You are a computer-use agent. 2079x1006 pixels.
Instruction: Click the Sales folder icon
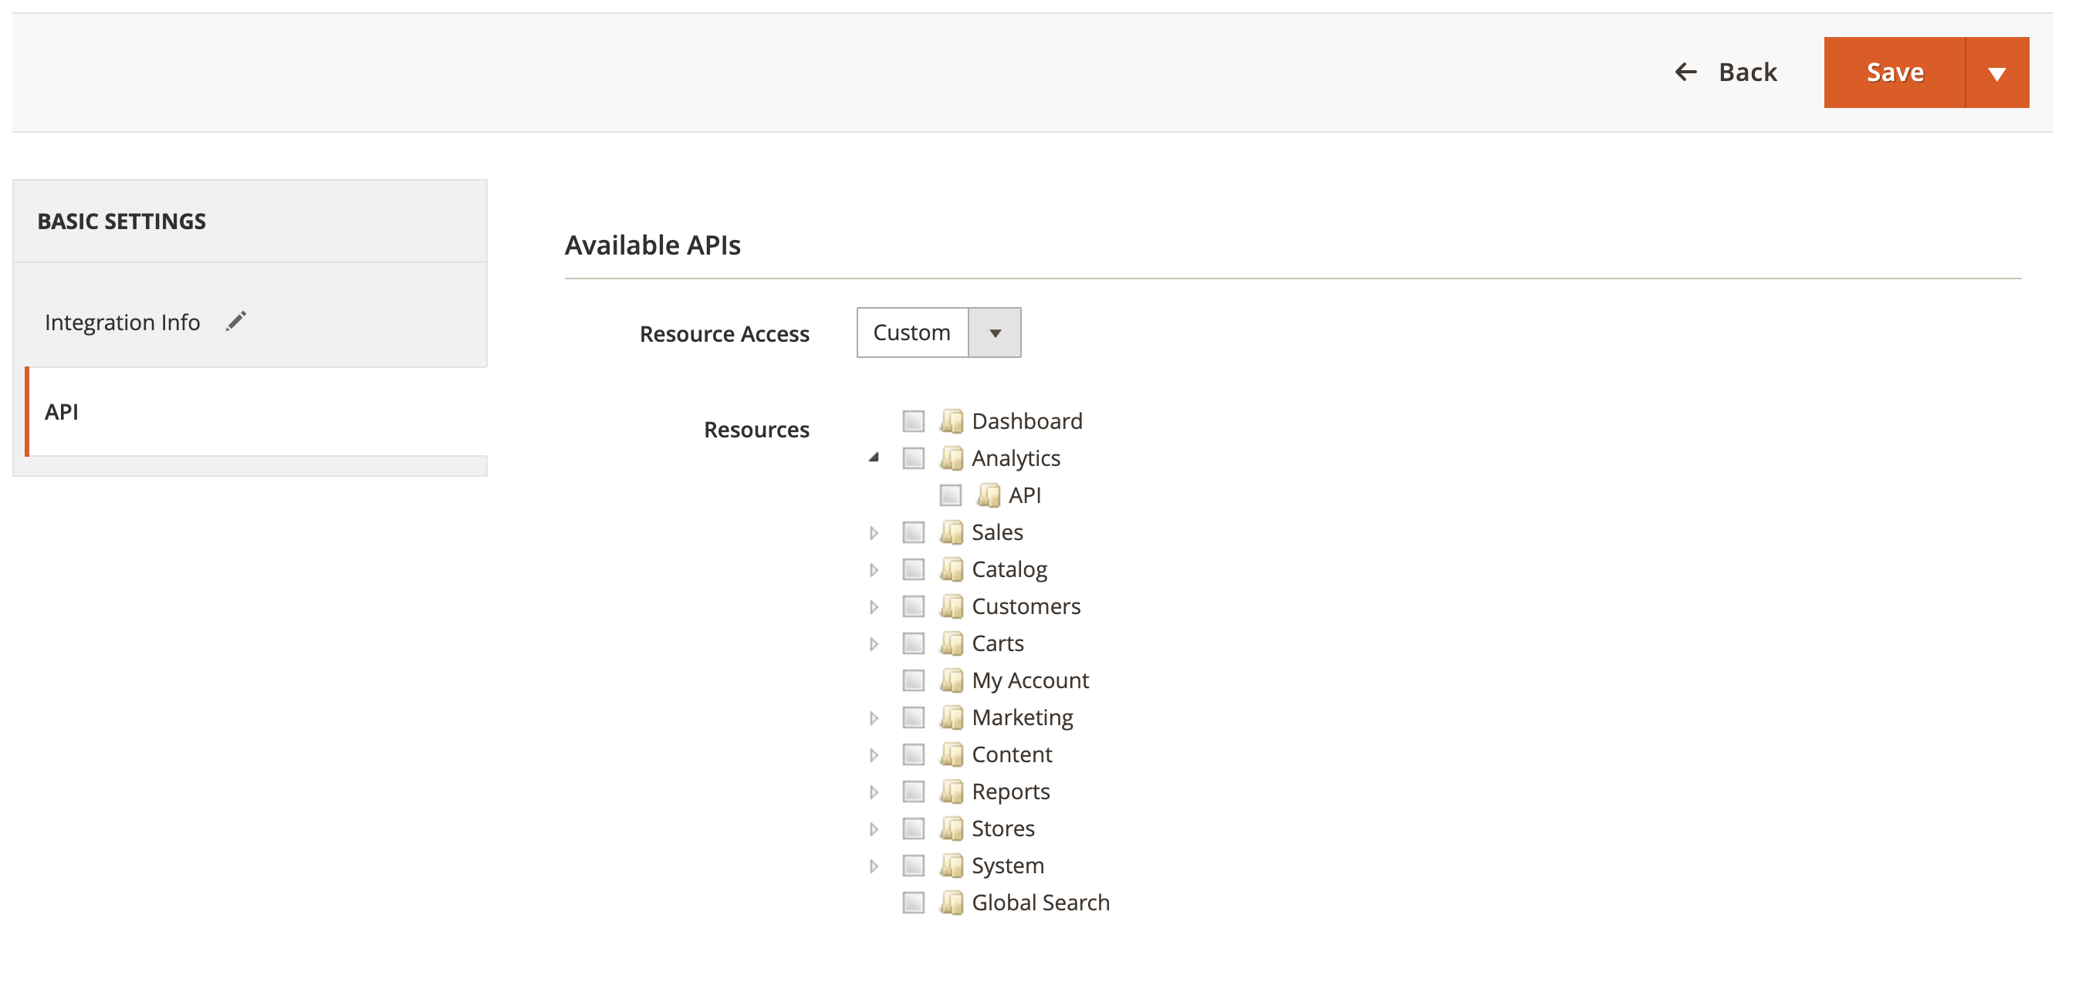click(952, 532)
